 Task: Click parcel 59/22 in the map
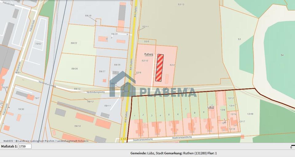pos(74,43)
